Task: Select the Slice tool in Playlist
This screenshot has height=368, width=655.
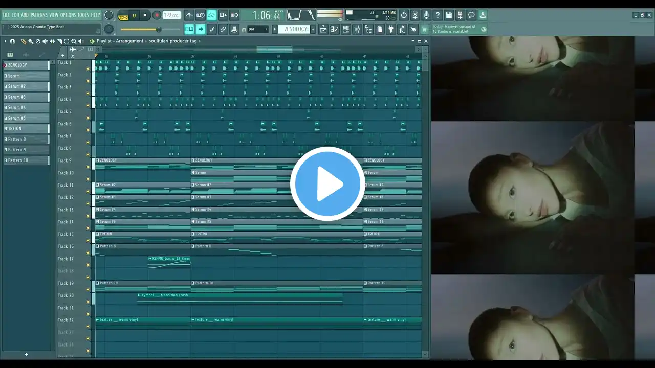Action: click(x=59, y=41)
